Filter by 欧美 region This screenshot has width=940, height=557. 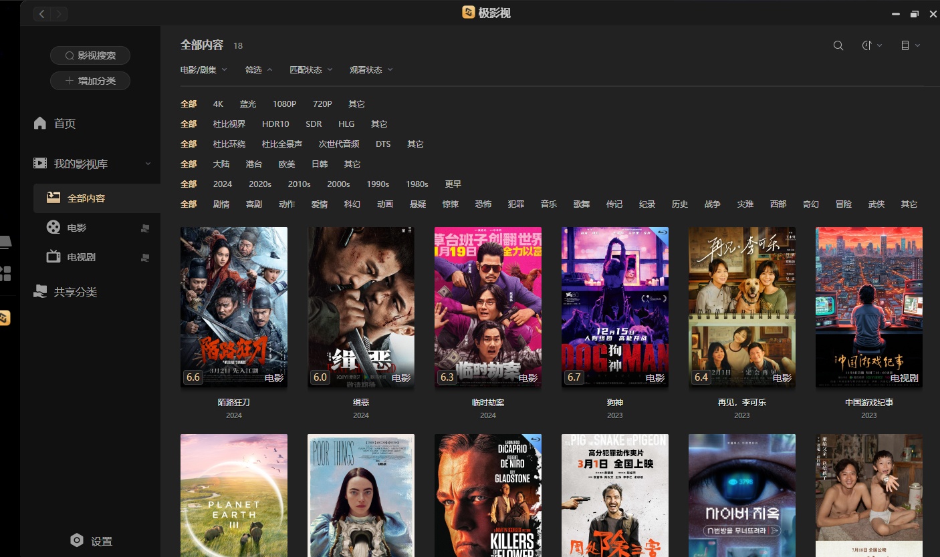pyautogui.click(x=287, y=164)
